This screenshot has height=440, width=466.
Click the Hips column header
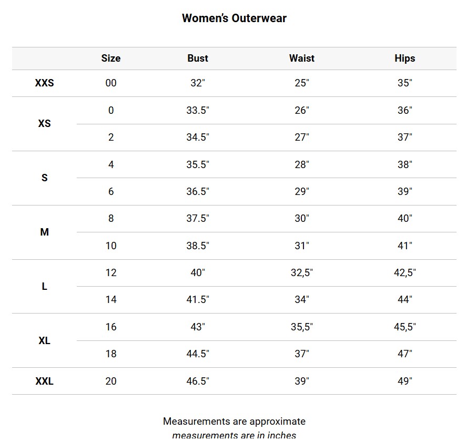tap(404, 58)
